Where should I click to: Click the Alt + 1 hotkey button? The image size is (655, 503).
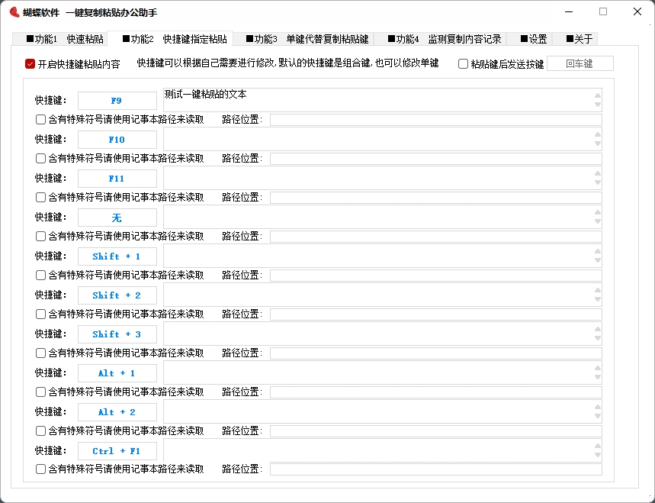pos(117,372)
